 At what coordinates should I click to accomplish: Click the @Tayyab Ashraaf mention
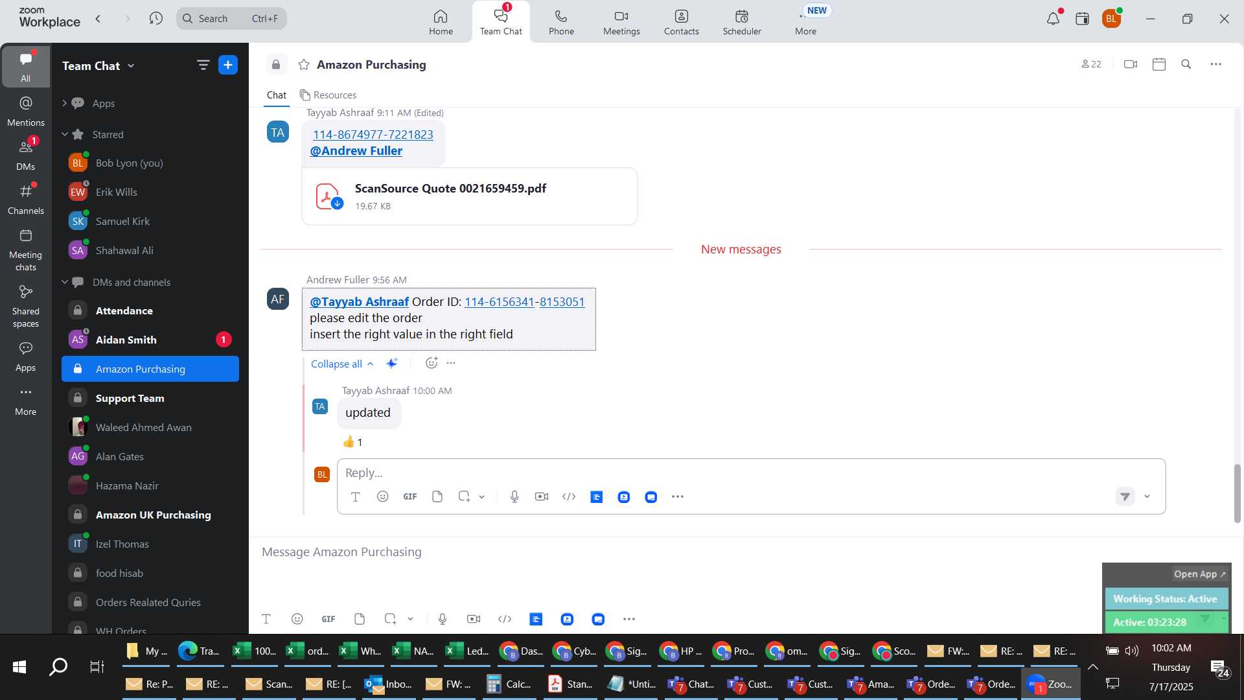pyautogui.click(x=360, y=302)
